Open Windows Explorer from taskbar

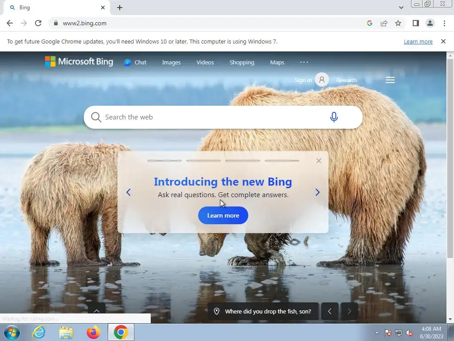coord(66,332)
